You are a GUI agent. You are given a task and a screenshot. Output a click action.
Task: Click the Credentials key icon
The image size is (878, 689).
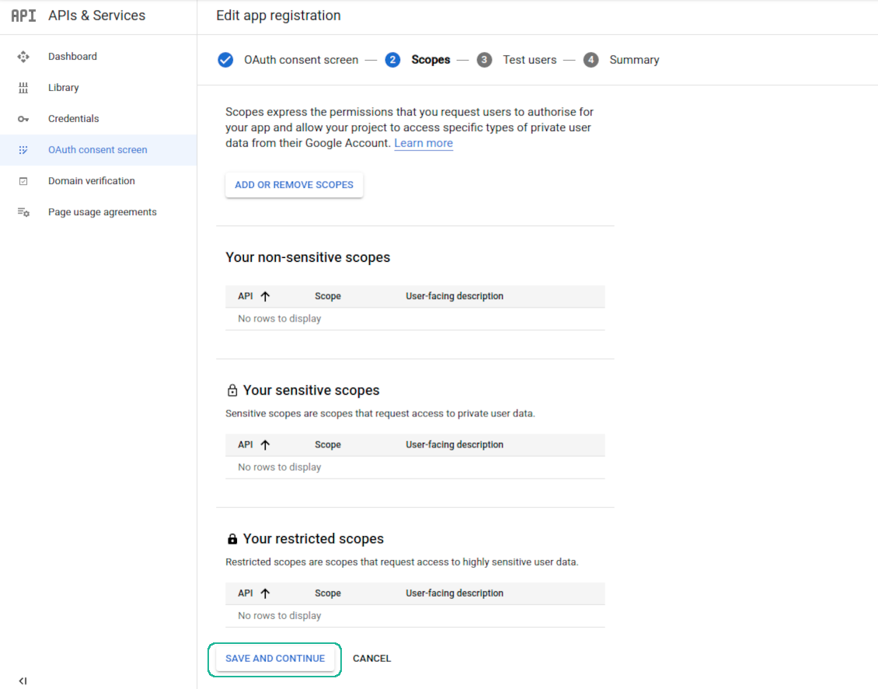23,119
